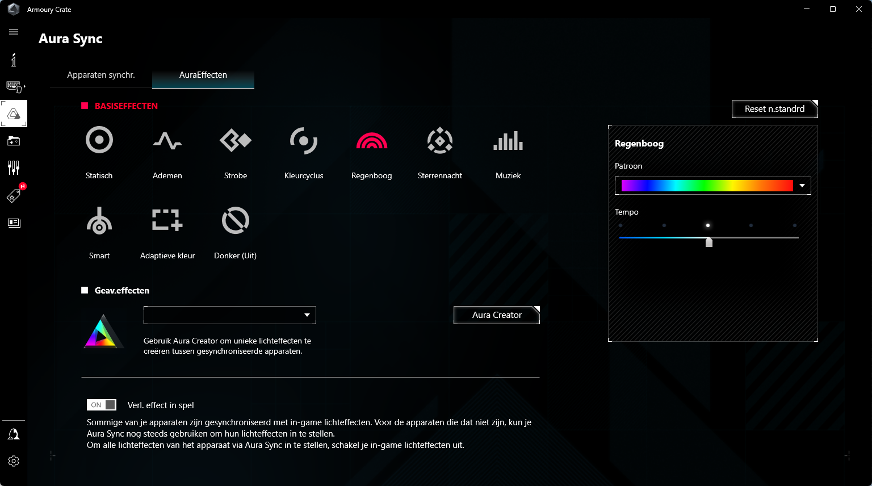
Task: Select the Kleurcyclus effect
Action: point(304,140)
